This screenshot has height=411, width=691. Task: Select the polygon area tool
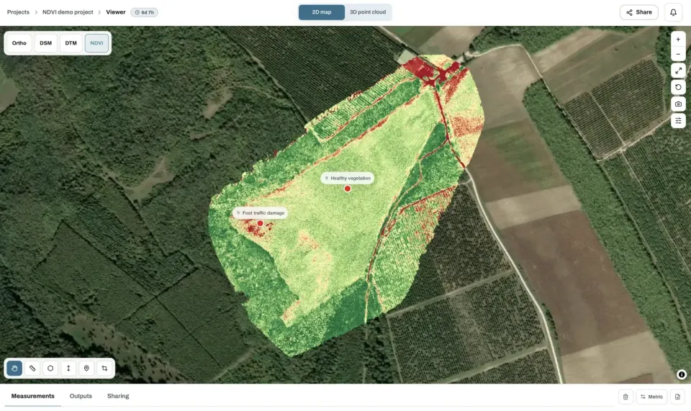pyautogui.click(x=50, y=369)
